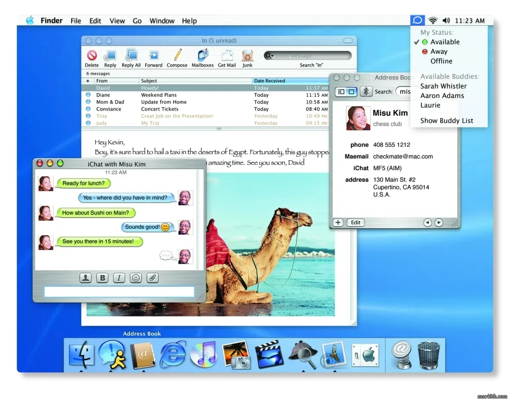Click the Junk icon in Mail's toolbar
The width and height of the screenshot is (518, 409).
pos(247,56)
